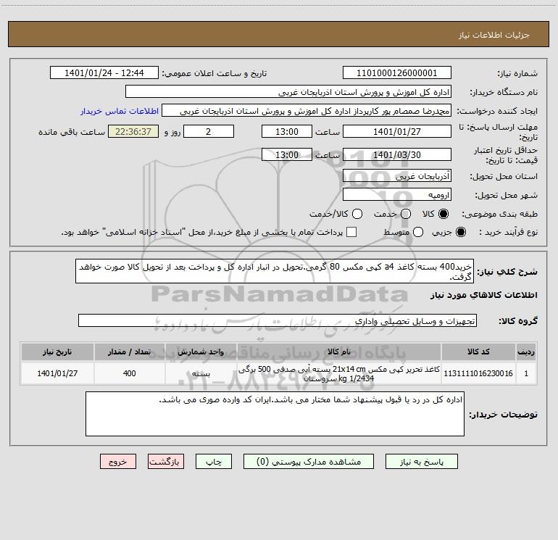Click the remaining days field showing 2
The width and height of the screenshot is (558, 540).
click(x=209, y=131)
